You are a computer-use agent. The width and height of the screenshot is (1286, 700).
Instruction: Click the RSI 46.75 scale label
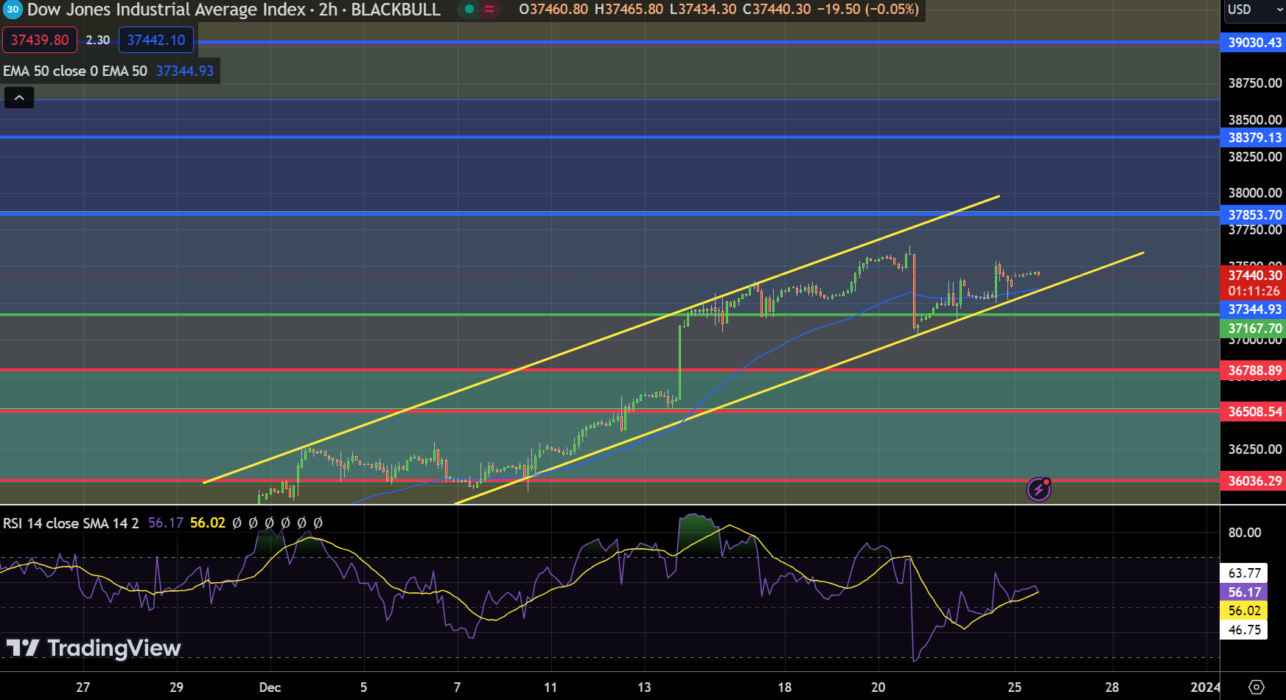pos(1244,630)
